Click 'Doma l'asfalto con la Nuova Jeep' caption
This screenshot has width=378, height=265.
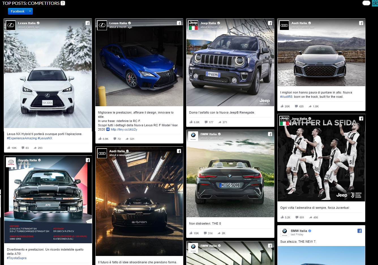pos(222,112)
